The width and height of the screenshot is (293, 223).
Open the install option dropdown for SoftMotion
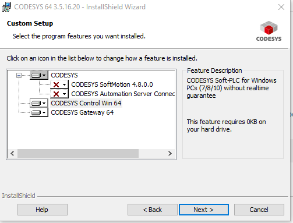pos(64,84)
